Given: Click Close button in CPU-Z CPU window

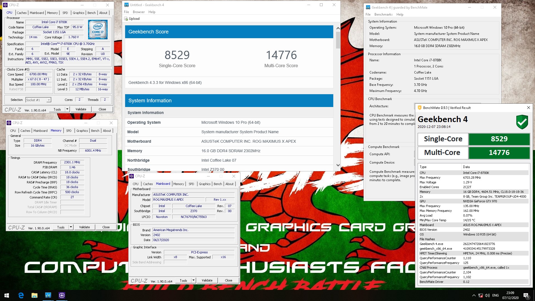Looking at the screenshot, I should point(102,109).
